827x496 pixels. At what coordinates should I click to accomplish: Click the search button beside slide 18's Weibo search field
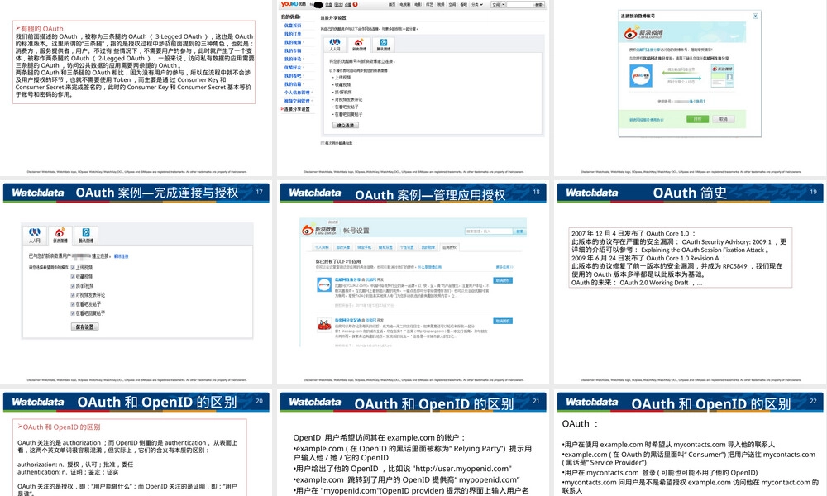tap(519, 231)
